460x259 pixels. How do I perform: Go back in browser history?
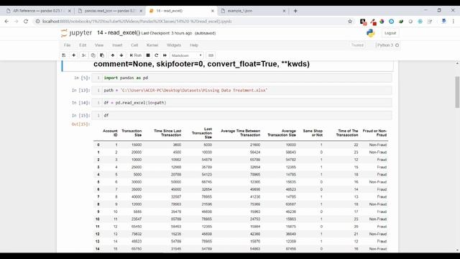[x=6, y=22]
